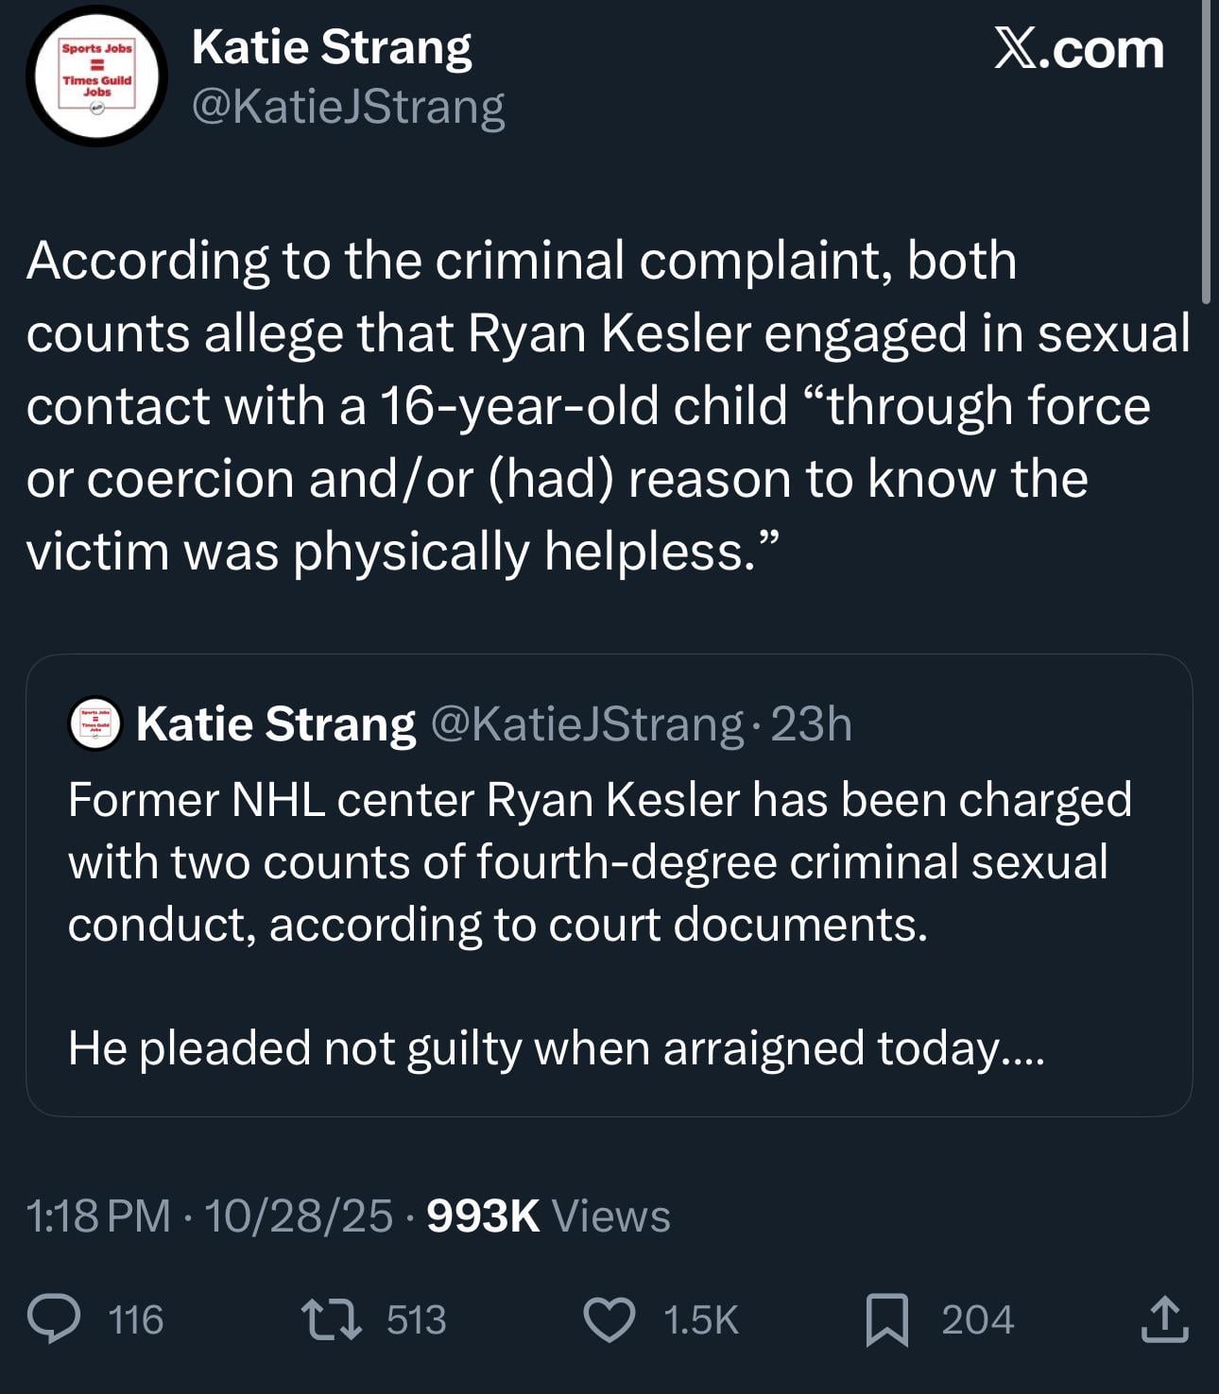Viewport: 1219px width, 1394px height.
Task: Open the share upload icon
Action: coord(1164,1319)
